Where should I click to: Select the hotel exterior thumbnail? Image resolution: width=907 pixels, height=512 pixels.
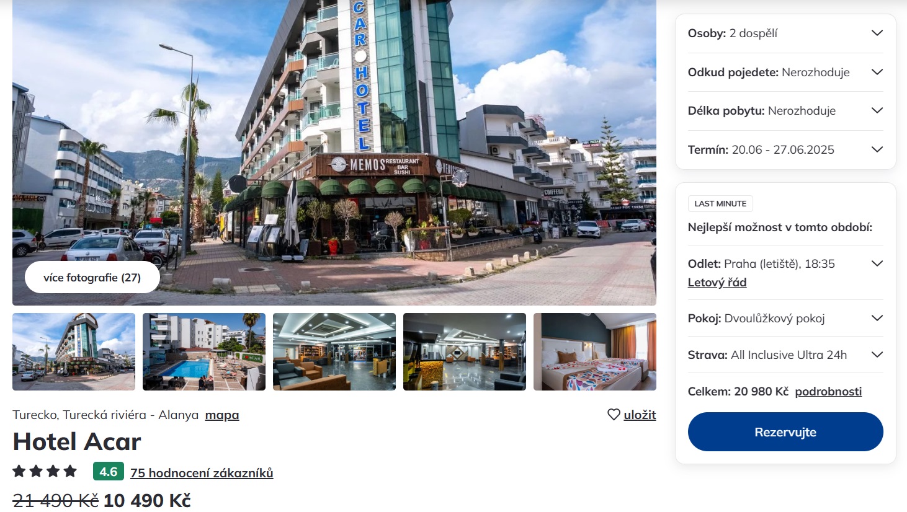74,351
